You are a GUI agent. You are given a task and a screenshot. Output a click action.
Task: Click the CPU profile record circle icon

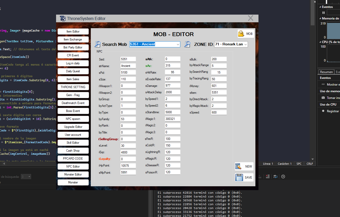coord(323,111)
